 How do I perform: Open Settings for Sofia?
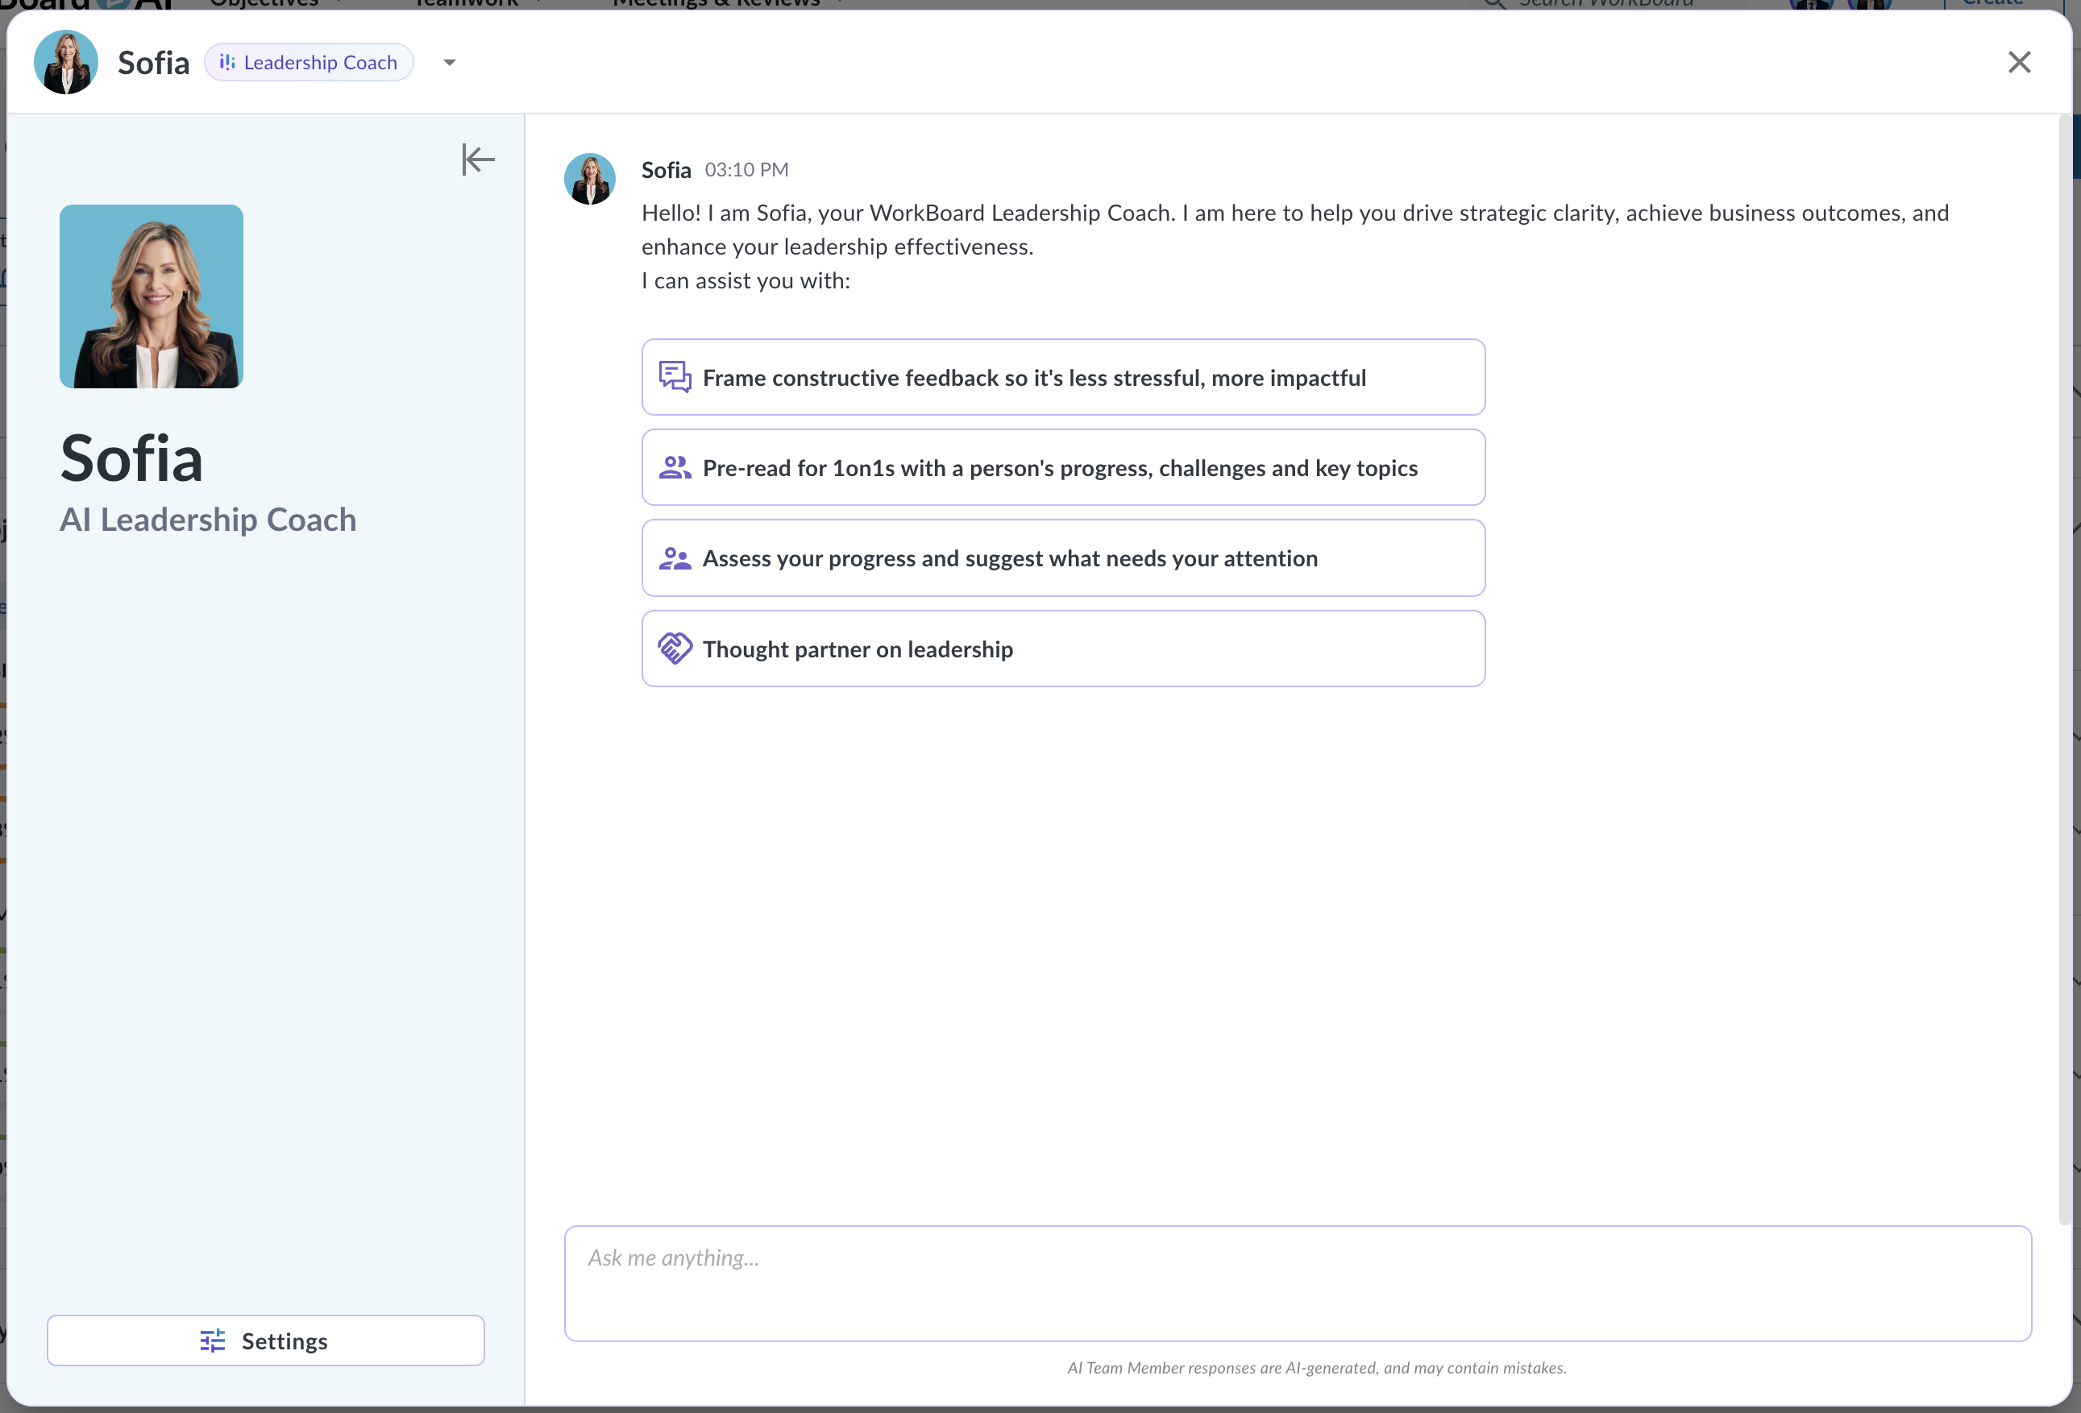tap(266, 1340)
